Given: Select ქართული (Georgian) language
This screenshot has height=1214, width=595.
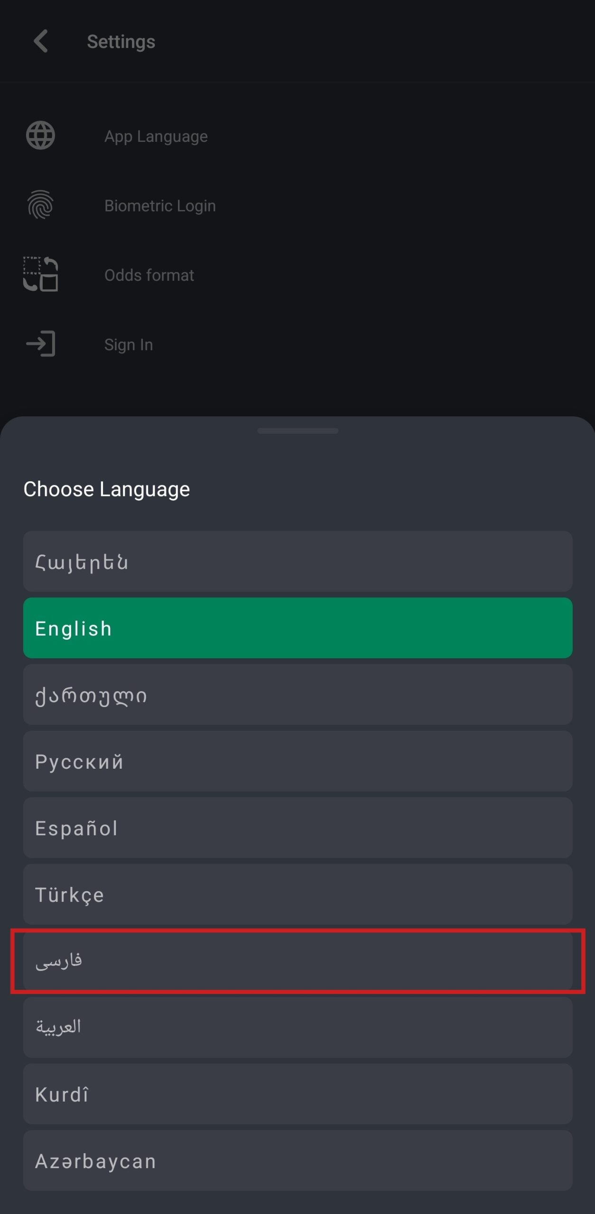Looking at the screenshot, I should point(297,695).
